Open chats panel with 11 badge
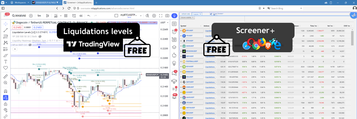This screenshot has width=357, height=119. click(175, 73)
